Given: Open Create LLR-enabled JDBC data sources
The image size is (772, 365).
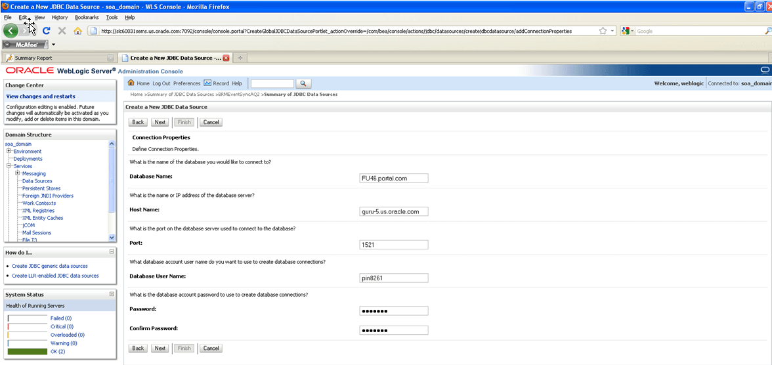Looking at the screenshot, I should point(55,276).
